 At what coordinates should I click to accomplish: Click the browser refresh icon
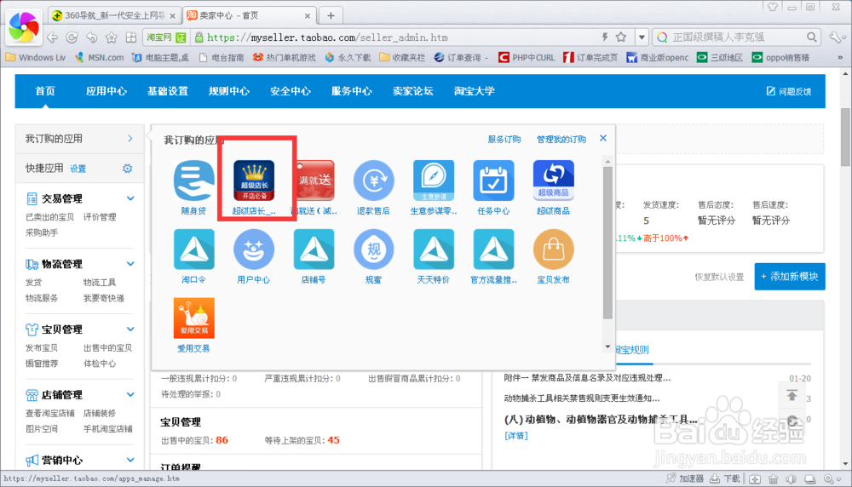click(72, 37)
